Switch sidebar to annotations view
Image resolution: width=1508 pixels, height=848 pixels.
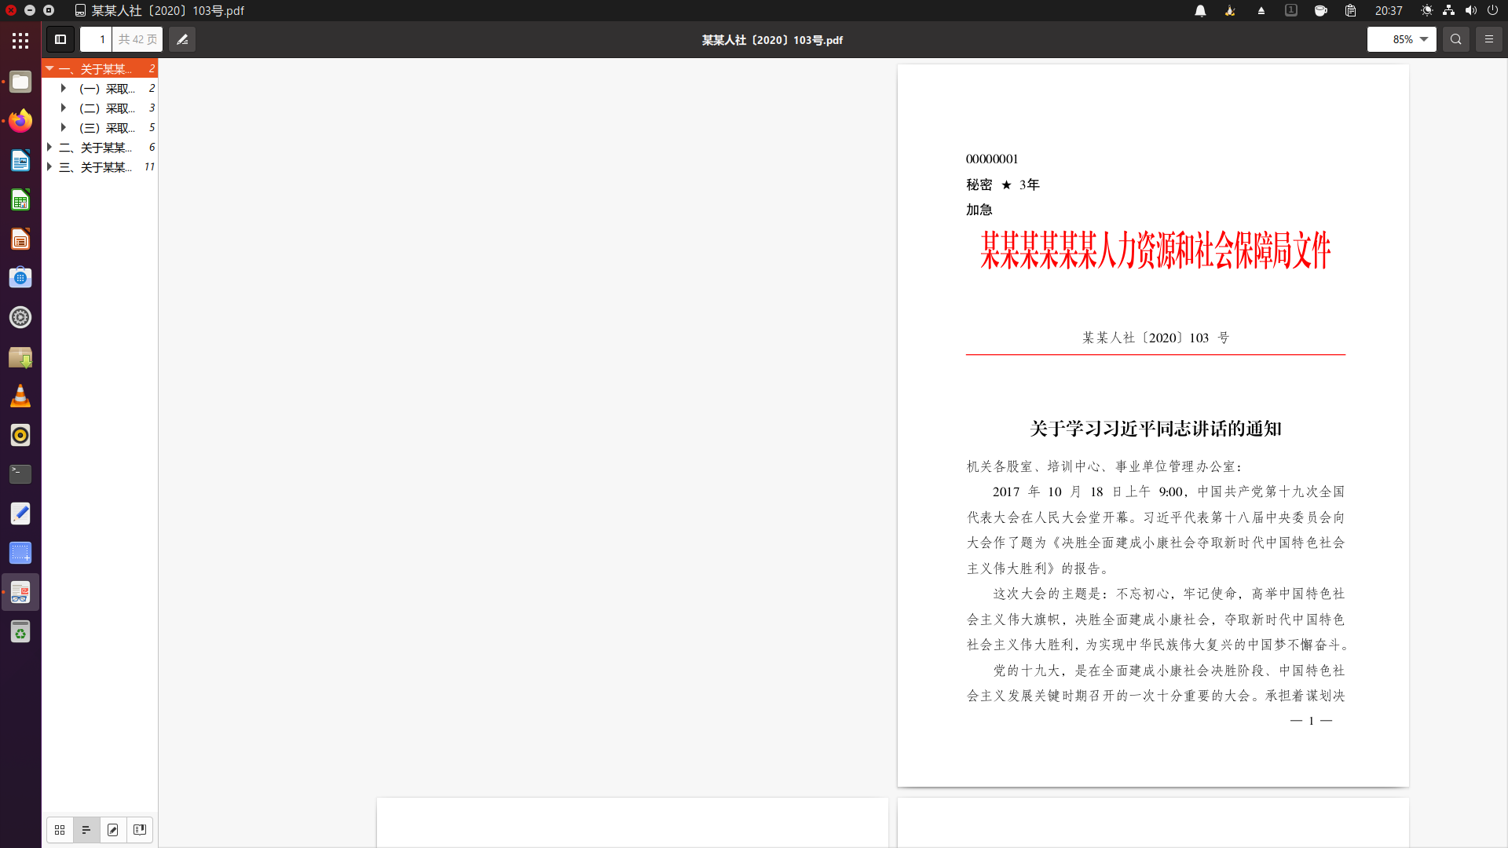pyautogui.click(x=113, y=830)
